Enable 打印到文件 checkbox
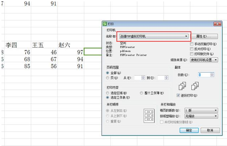 point(191,54)
